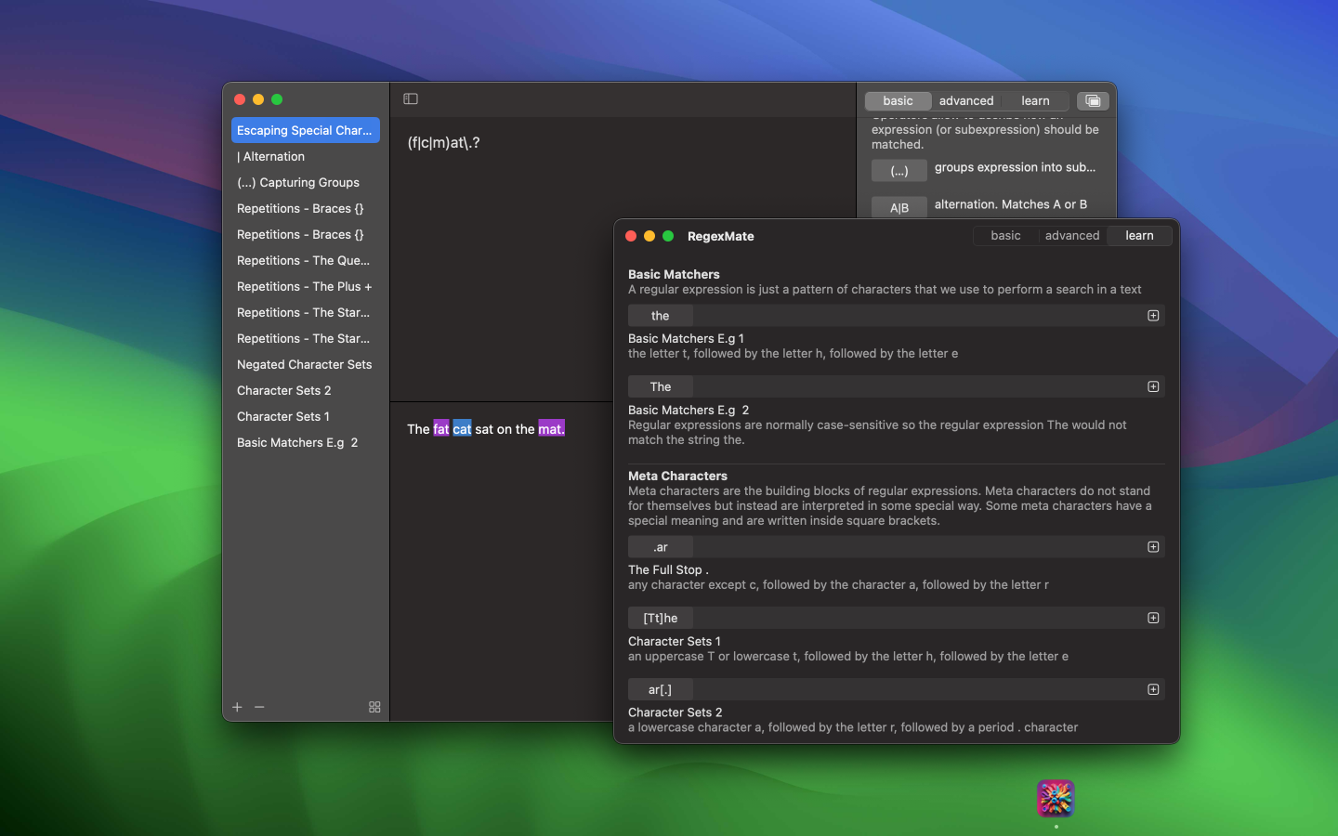Click 'groups expression into sub...' description
Screen dimensions: 1338x836
[x=1015, y=167]
